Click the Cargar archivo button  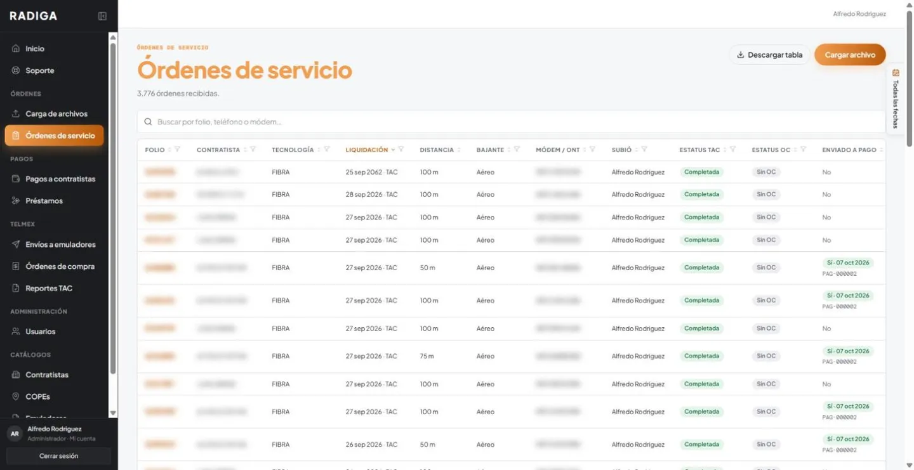[x=850, y=55]
